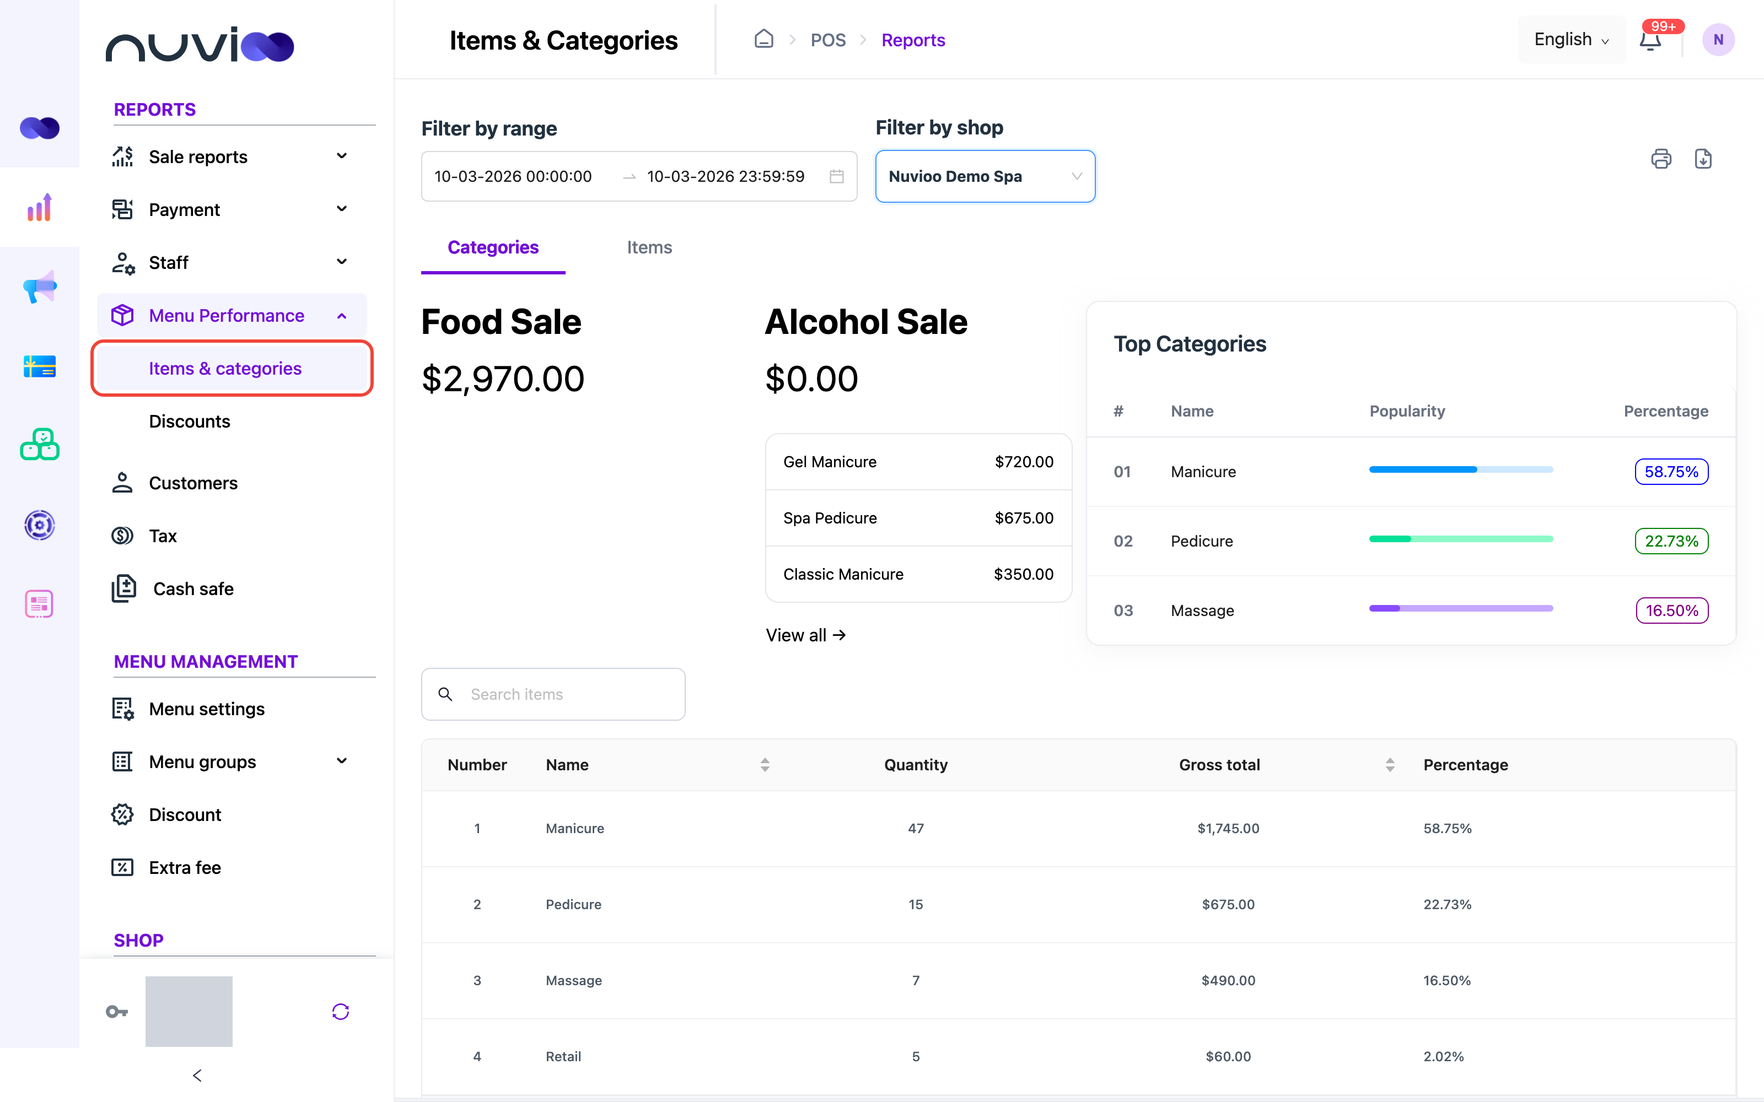This screenshot has width=1764, height=1102.
Task: Click the refresh sync icon at bottom
Action: [341, 1012]
